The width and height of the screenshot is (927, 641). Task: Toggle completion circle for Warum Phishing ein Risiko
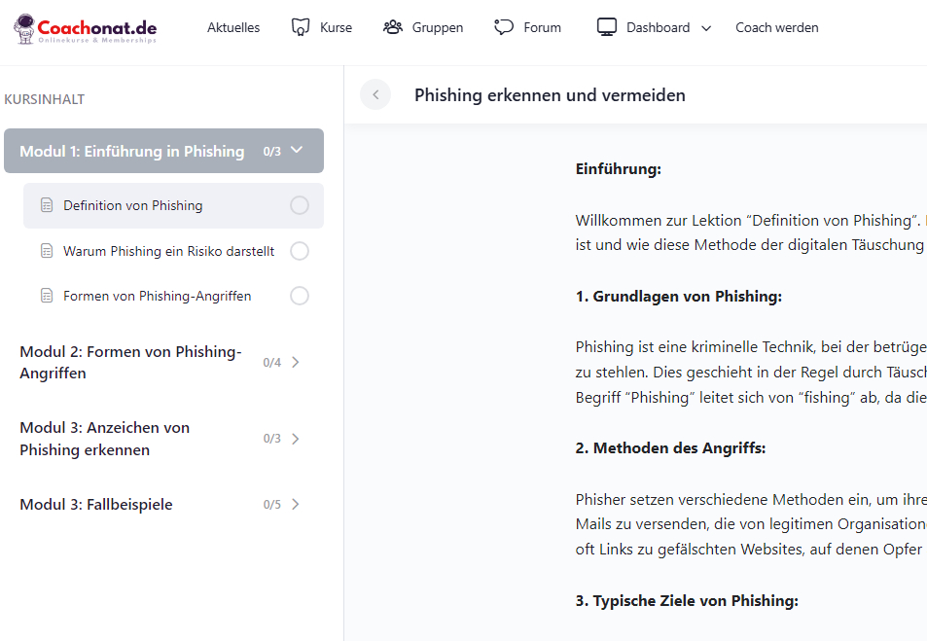point(300,251)
